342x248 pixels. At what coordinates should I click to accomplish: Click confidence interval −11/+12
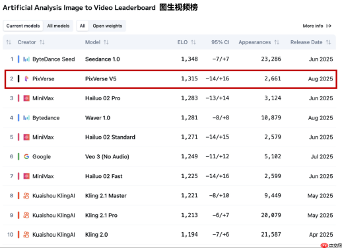(217, 156)
